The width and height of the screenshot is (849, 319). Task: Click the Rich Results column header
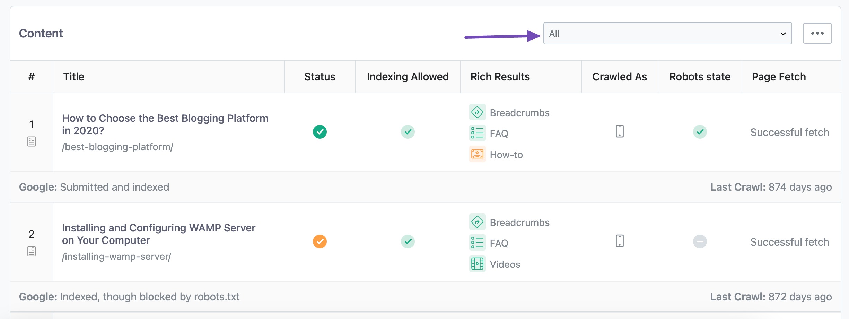point(500,77)
